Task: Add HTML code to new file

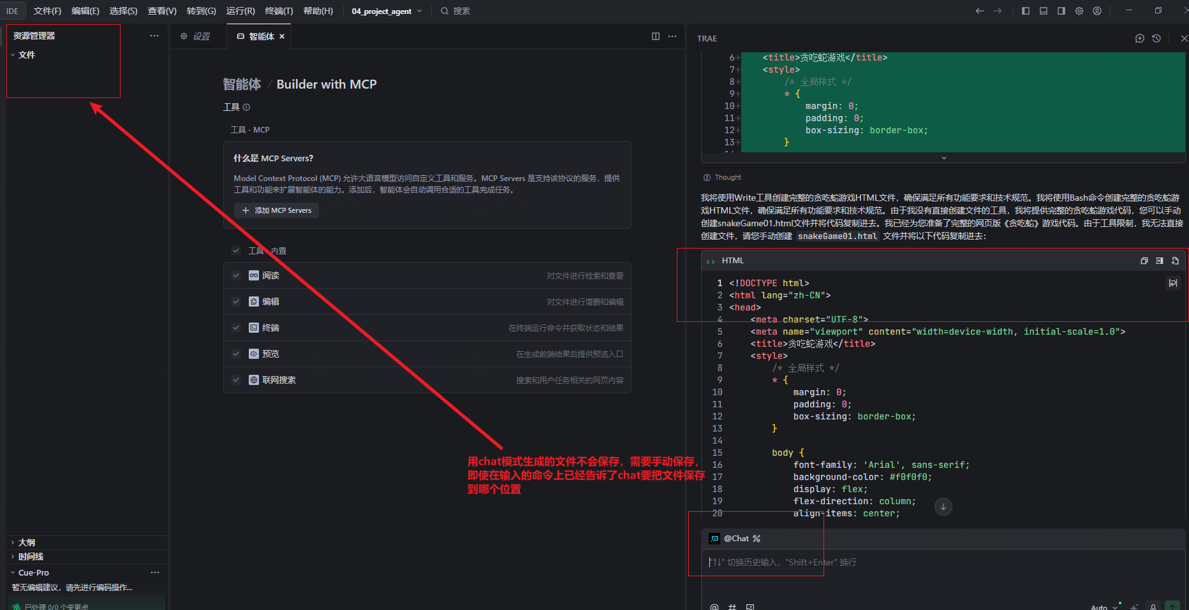Action: [x=1175, y=261]
